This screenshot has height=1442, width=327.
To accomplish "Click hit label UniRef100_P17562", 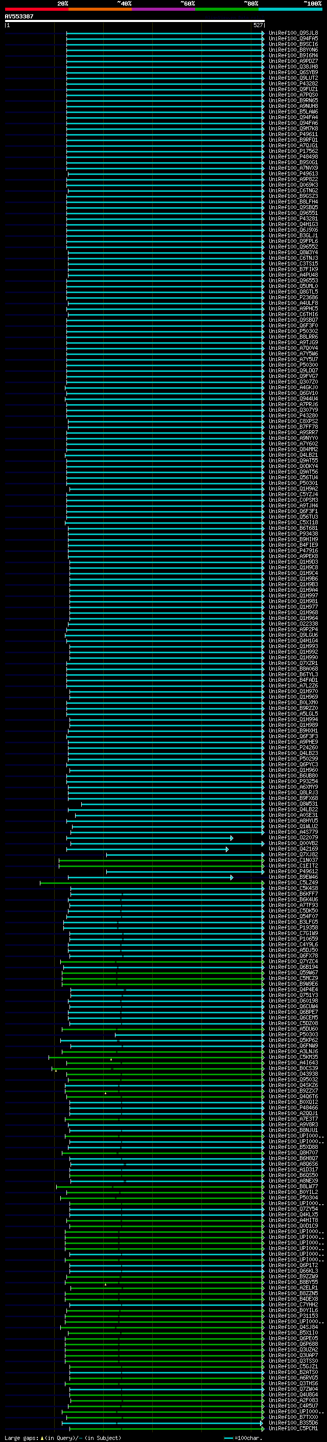I will [x=293, y=151].
